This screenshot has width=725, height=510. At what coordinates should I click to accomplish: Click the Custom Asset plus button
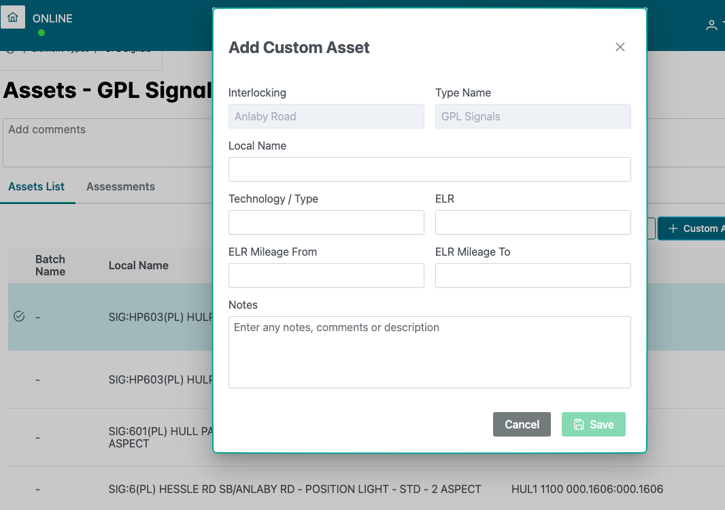[x=692, y=228]
